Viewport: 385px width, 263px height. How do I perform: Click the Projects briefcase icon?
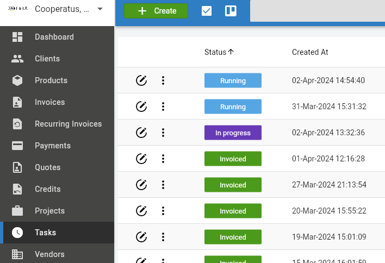[17, 211]
